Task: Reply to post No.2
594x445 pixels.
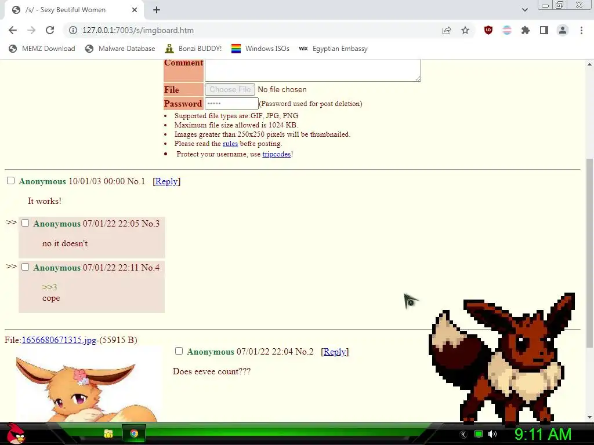Action: point(335,352)
